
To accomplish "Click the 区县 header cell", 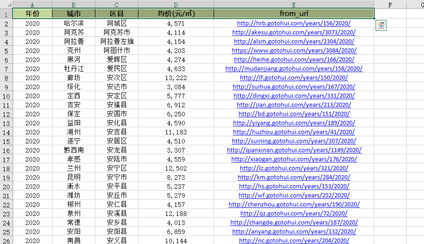I will point(117,14).
